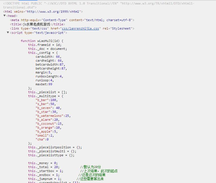Click the "b_bar":100 entry
216x183 pixels.
[46, 100]
